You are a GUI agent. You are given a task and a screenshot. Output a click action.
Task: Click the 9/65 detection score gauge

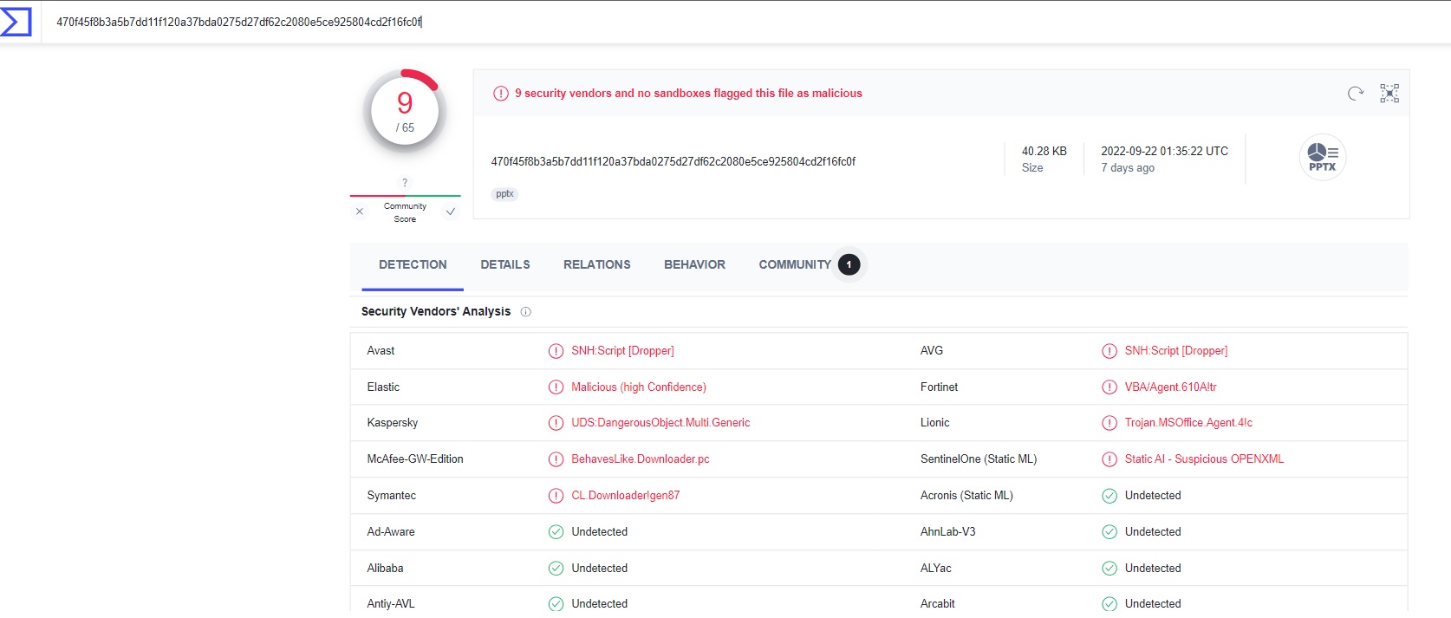click(x=405, y=113)
